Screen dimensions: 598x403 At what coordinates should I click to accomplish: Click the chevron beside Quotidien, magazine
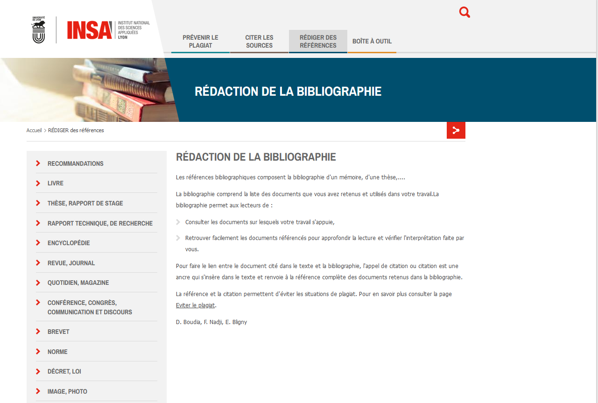[x=38, y=283]
